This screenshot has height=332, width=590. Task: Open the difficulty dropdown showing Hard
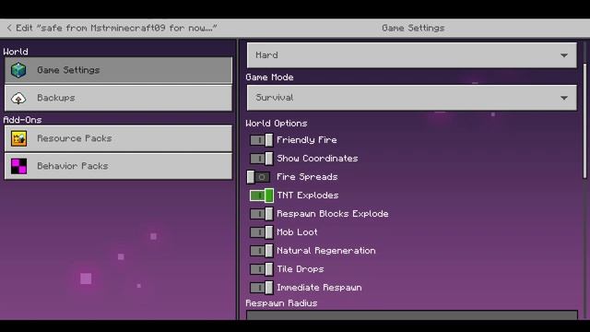click(412, 55)
